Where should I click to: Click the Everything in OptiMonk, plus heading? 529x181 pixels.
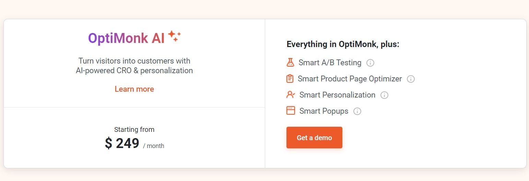343,44
